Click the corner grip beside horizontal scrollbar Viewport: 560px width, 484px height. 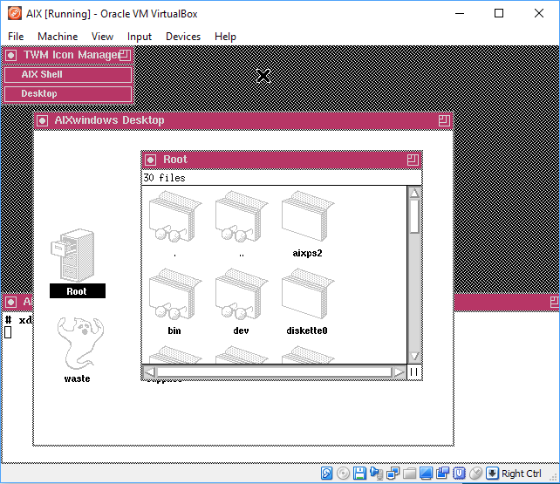coord(414,372)
